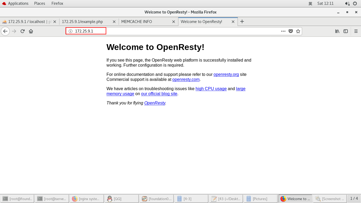Maximize the Firefox window
This screenshot has width=361, height=203.
point(347,12)
